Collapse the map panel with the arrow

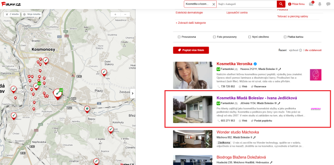(x=133, y=94)
